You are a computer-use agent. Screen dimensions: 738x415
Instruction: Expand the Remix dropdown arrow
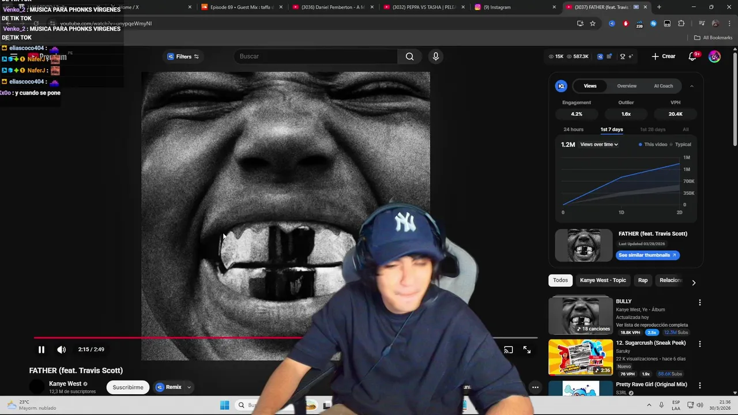(189, 387)
